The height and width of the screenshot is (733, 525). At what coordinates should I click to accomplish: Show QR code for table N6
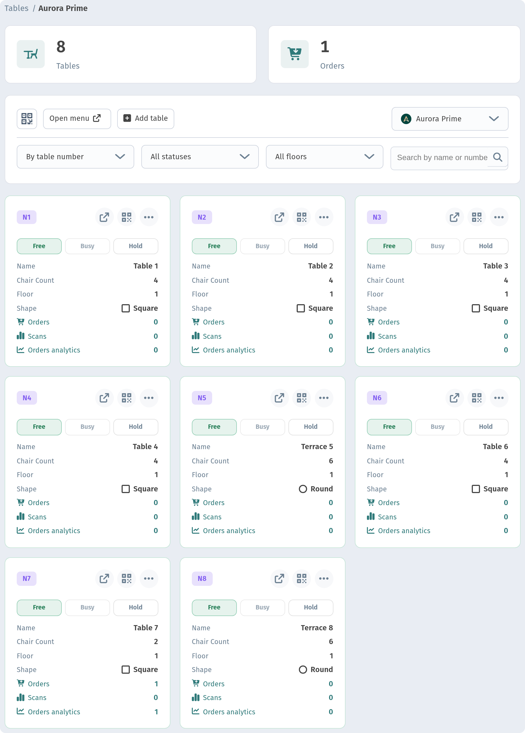476,398
